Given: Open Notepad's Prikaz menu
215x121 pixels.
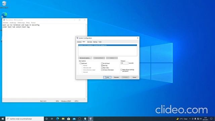Looking at the screenshot, I should [x=28, y=23].
